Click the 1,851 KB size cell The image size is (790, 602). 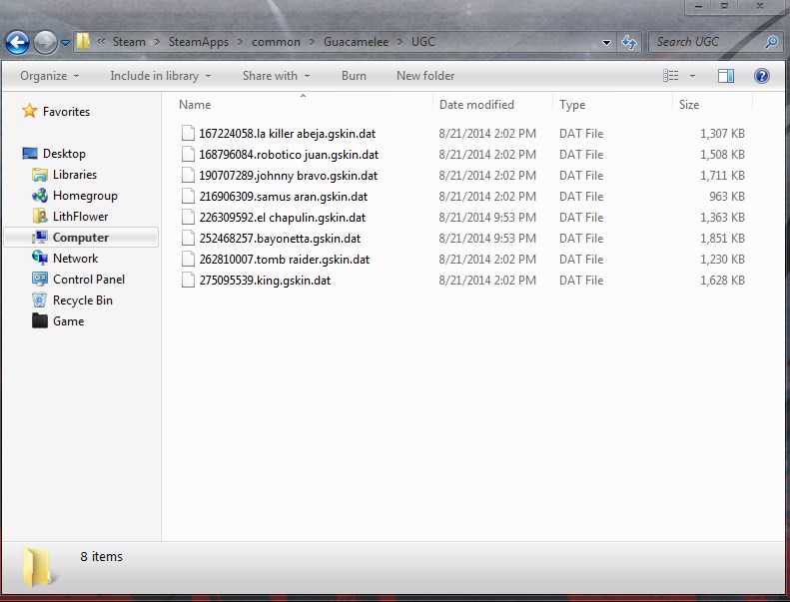click(722, 239)
